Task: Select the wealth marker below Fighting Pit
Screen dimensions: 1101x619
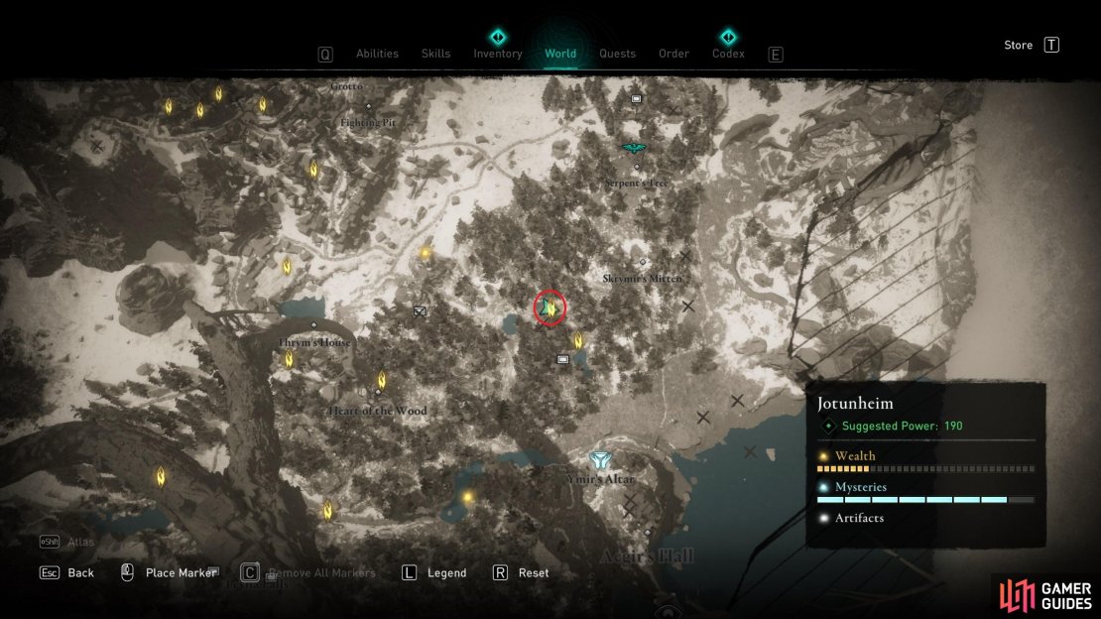Action: [x=313, y=170]
